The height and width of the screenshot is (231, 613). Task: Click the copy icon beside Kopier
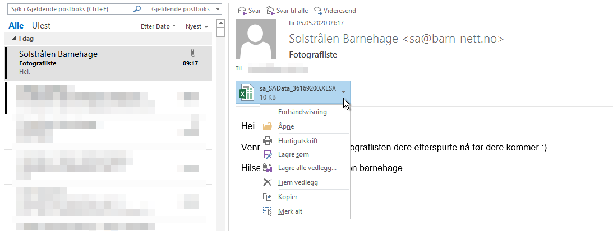coord(268,197)
